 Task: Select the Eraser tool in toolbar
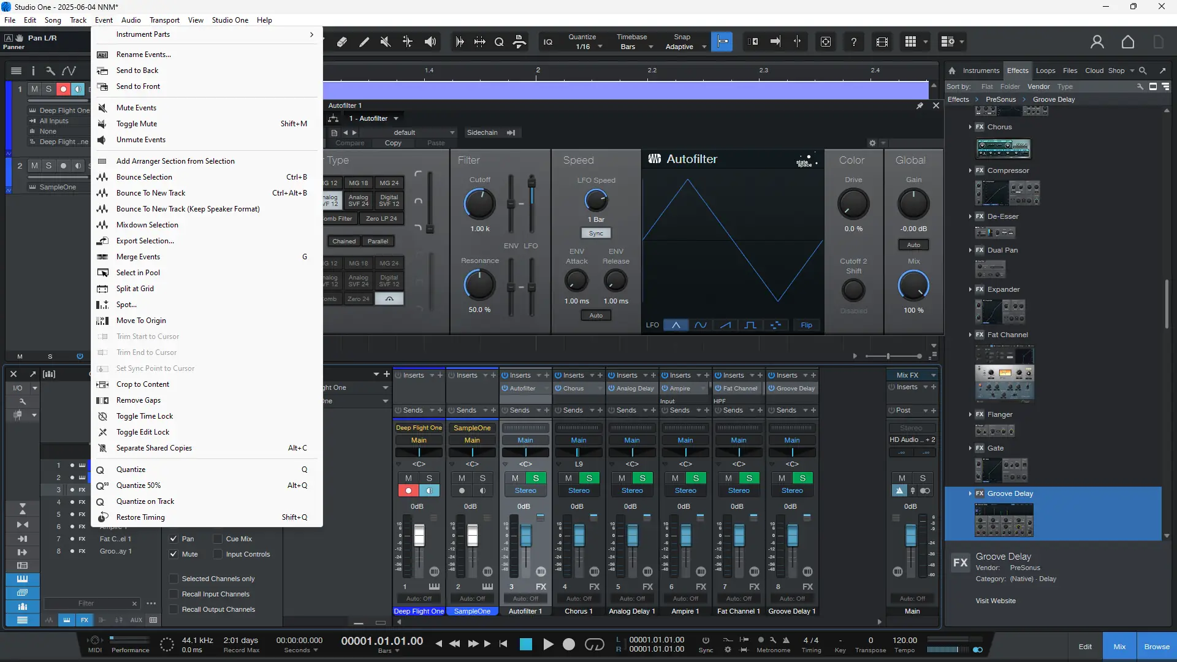(x=342, y=42)
